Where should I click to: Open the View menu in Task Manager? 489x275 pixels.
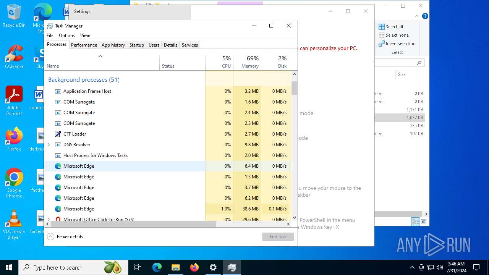[85, 36]
